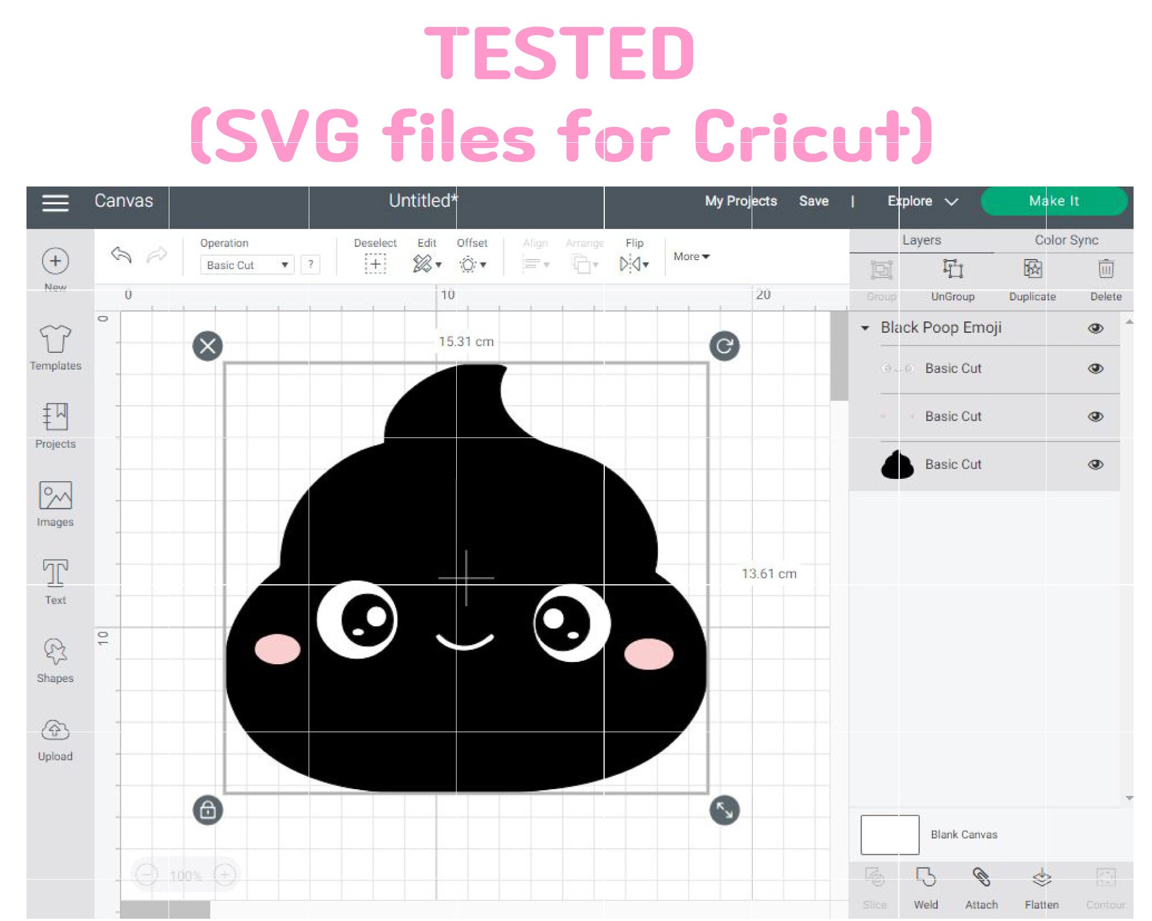This screenshot has width=1152, height=921.
Task: Open the More dropdown in the toolbar
Action: tap(691, 257)
